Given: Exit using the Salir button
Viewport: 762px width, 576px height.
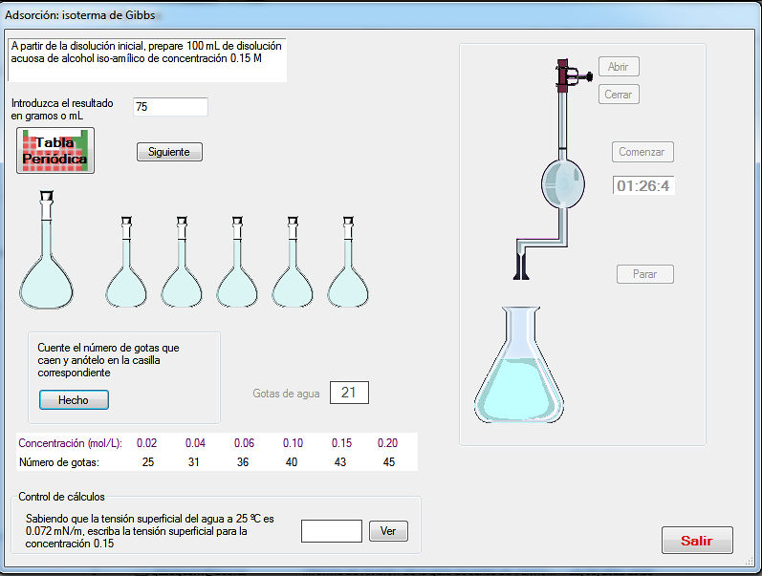Looking at the screenshot, I should pos(697,540).
